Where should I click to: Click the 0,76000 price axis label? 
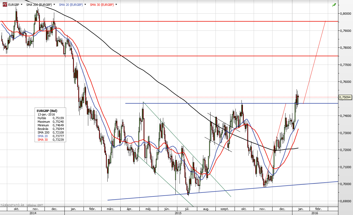click(x=346, y=82)
